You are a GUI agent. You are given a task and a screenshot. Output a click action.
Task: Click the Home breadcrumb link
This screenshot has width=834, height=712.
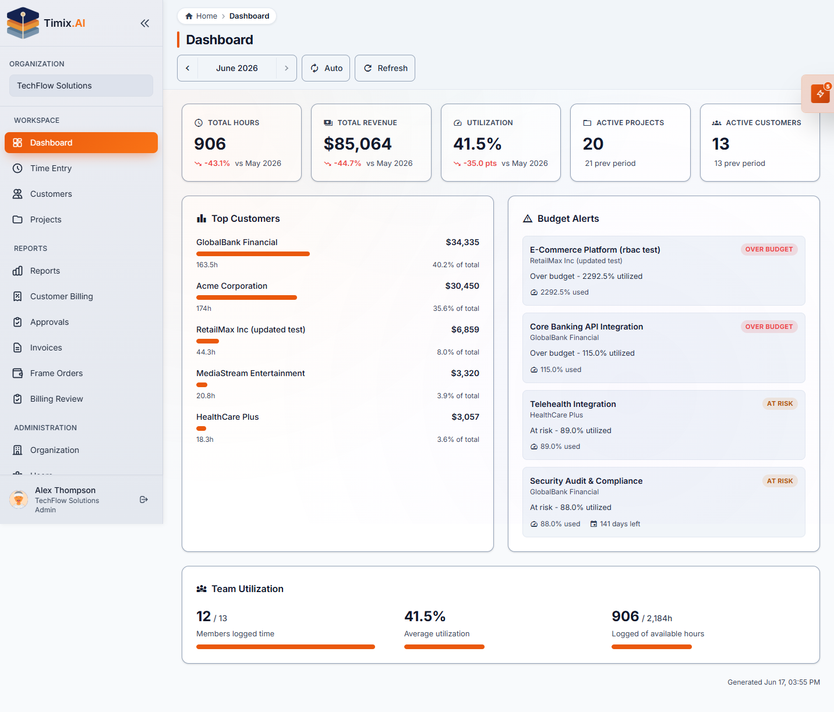(207, 16)
